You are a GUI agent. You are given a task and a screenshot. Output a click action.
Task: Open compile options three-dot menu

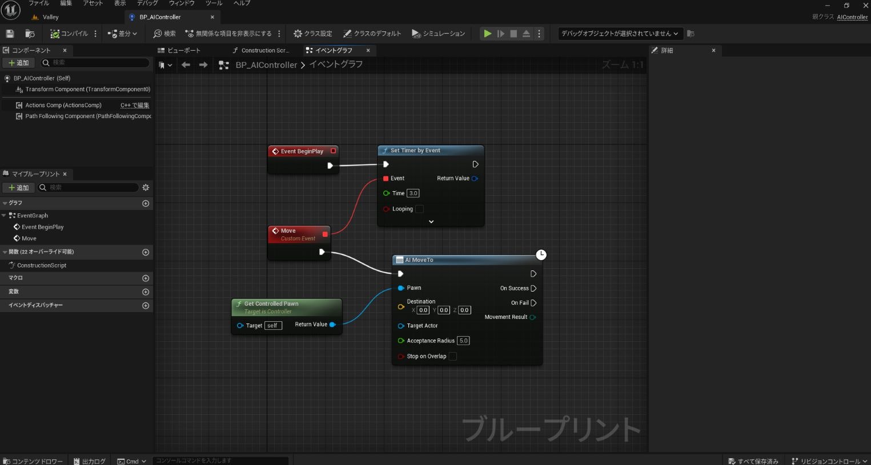click(95, 34)
